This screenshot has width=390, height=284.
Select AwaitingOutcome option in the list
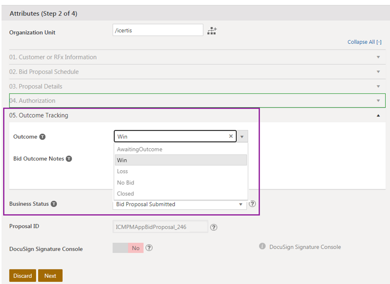tap(139, 149)
